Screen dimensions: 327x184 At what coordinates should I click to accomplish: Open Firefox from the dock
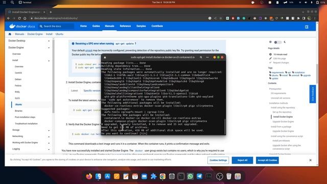89,176
